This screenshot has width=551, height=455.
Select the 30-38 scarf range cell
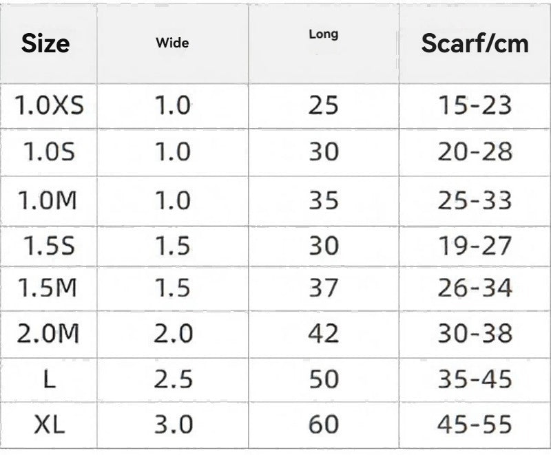coord(475,334)
